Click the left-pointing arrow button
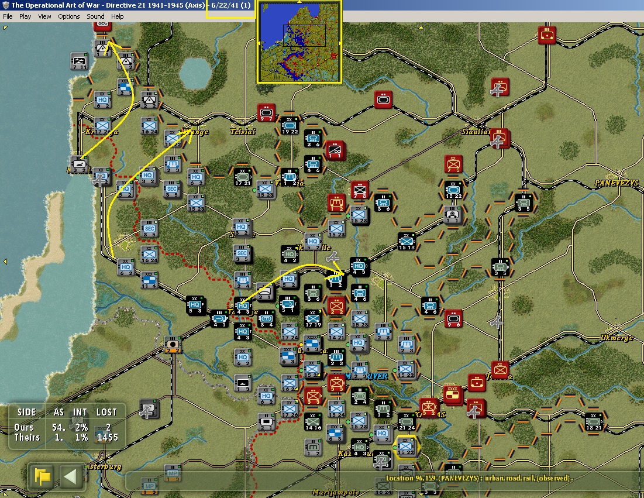Viewport: 644px width, 498px height. click(71, 476)
